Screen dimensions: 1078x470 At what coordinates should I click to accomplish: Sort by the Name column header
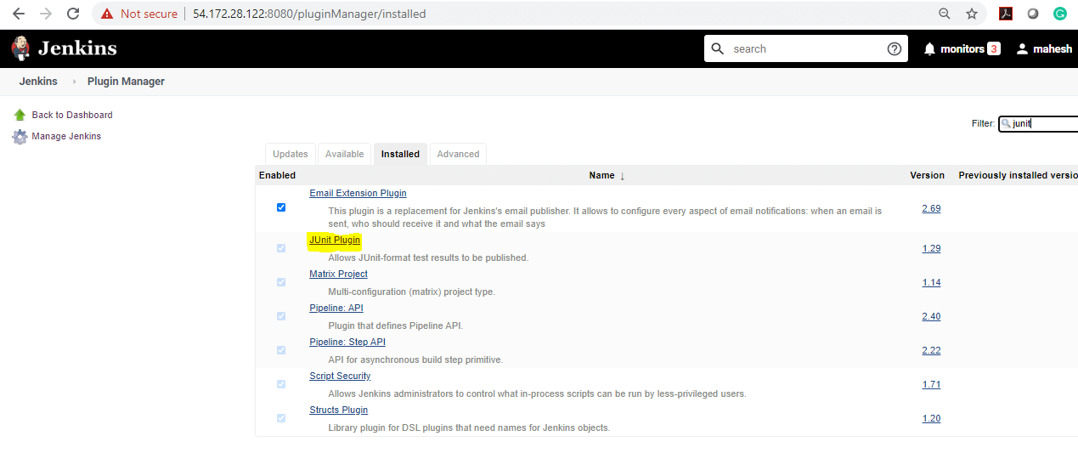[x=601, y=175]
